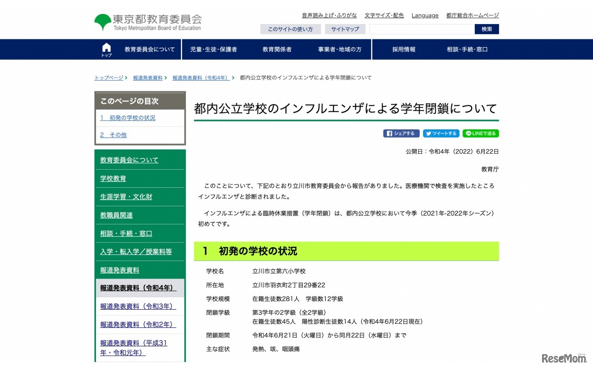Open このサイトの使い方 guide button

(290, 29)
